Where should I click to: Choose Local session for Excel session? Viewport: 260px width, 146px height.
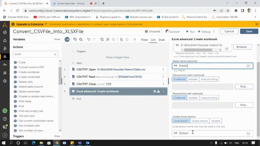181,121
